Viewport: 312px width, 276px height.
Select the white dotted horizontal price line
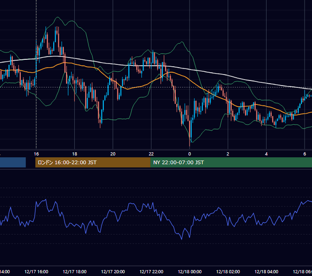pos(156,87)
